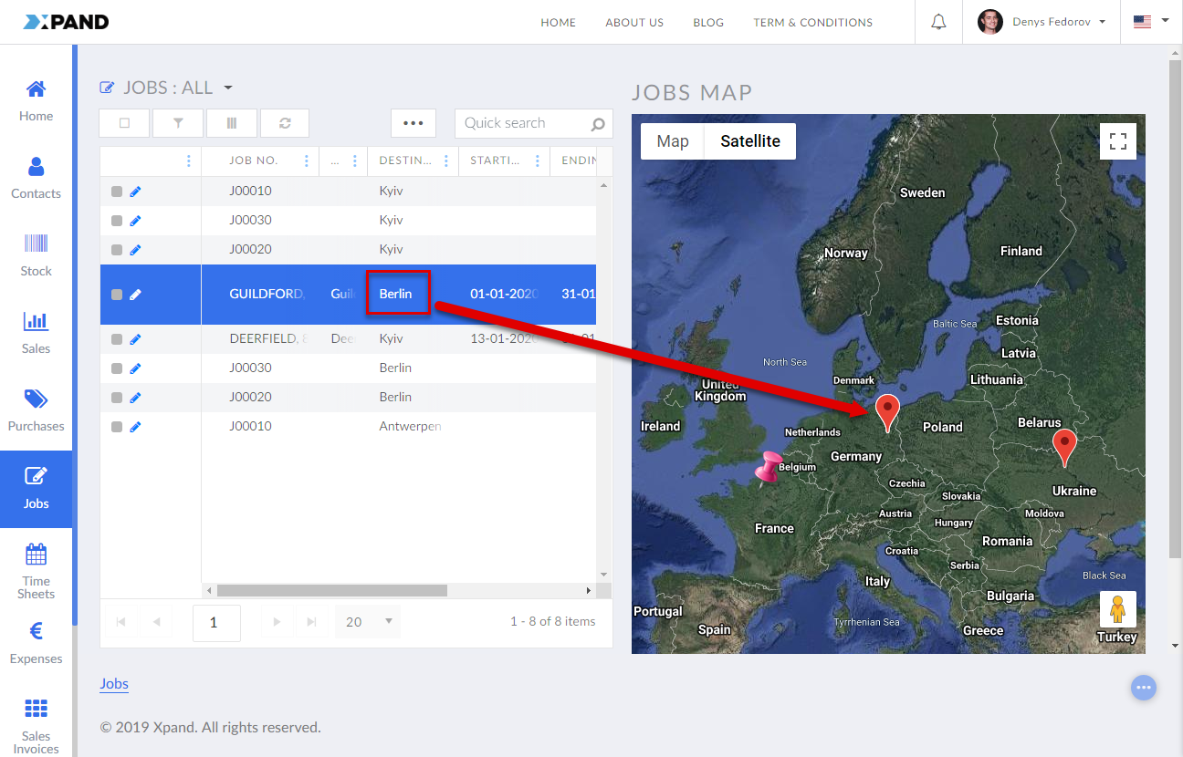The height and width of the screenshot is (757, 1183).
Task: Click the three-dots more actions button
Action: point(413,123)
